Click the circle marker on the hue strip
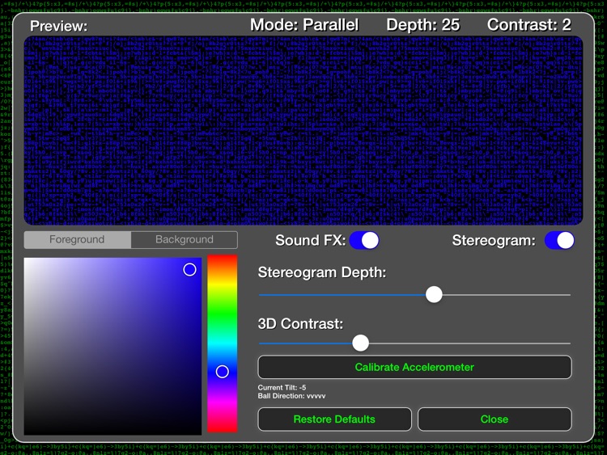Screen dimensions: 607x455 tap(223, 371)
